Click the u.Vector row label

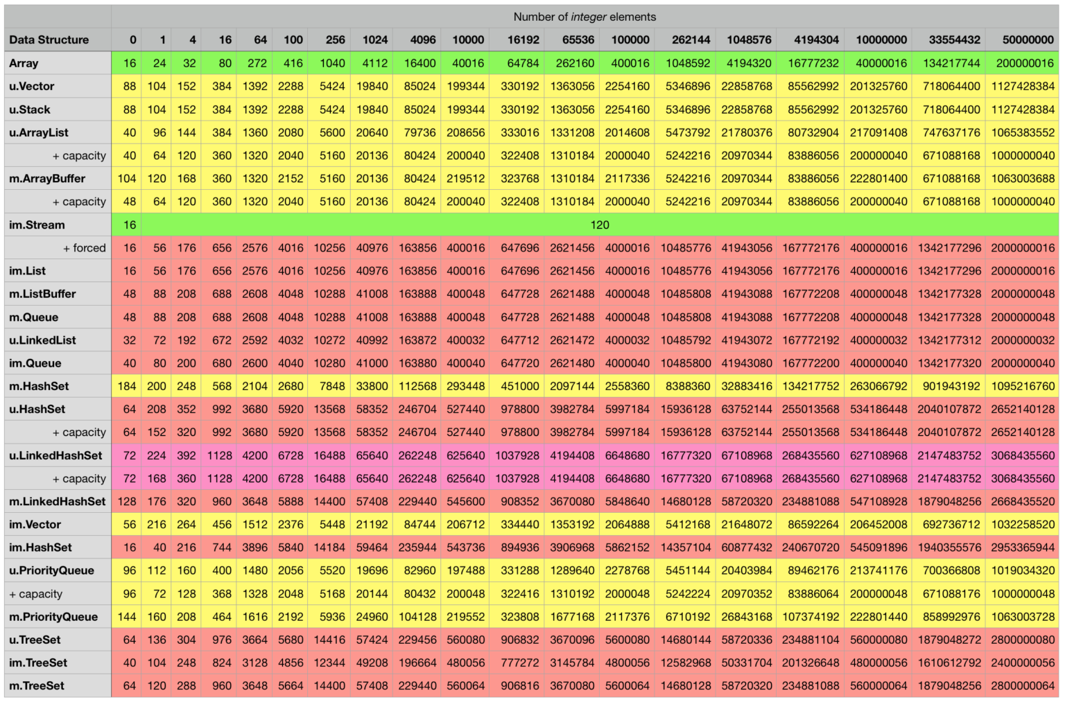(31, 86)
